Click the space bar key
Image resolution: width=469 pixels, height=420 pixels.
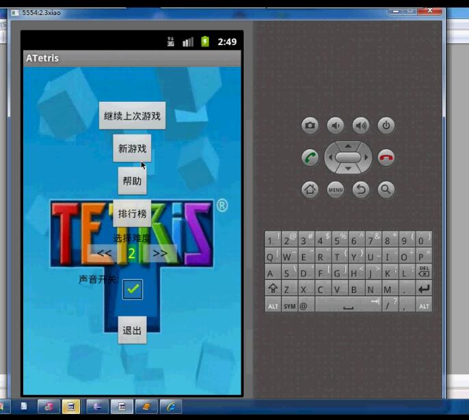pyautogui.click(x=348, y=305)
